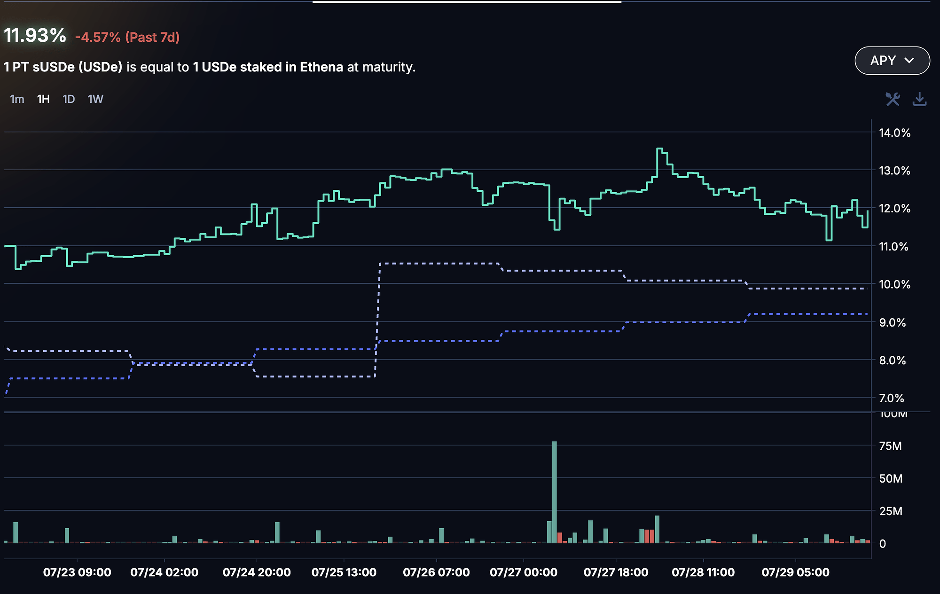Screen dimensions: 940x594
Task: Click the chevron arrow beside APY
Action: pos(909,61)
